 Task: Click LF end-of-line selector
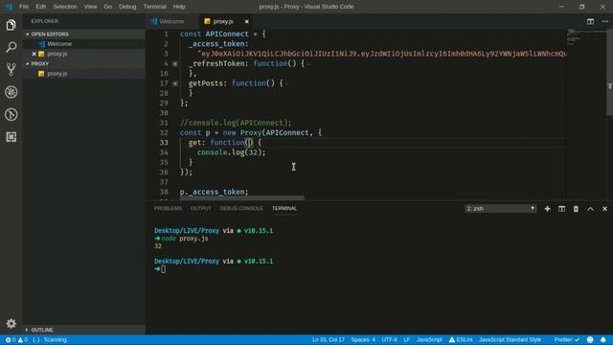coord(406,339)
